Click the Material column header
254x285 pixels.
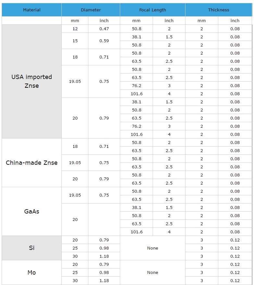point(32,10)
